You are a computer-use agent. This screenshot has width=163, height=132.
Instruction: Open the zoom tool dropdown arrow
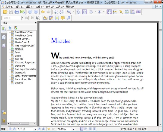(x=74, y=12)
